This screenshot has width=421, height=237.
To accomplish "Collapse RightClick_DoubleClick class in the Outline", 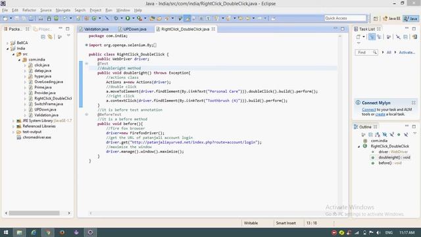I will [x=359, y=146].
